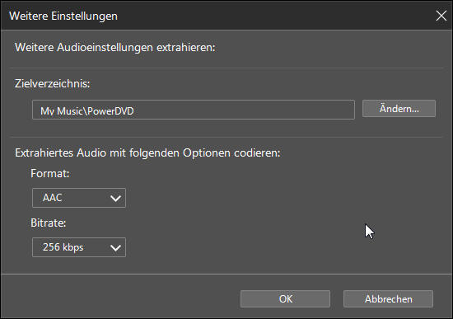Image resolution: width=453 pixels, height=319 pixels.
Task: Open the Bitrate dropdown showing 256 kbps
Action: [79, 247]
